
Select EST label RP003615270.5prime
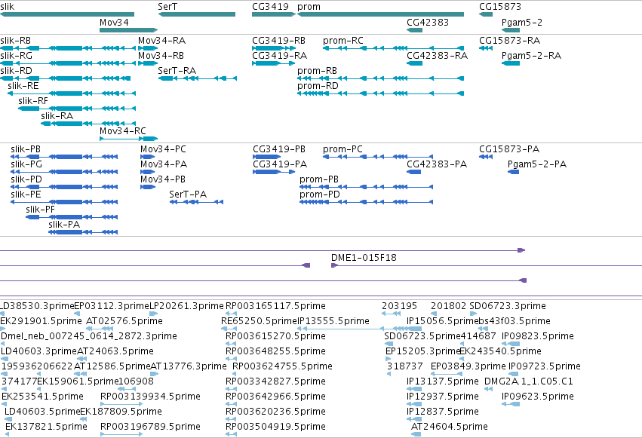(x=275, y=336)
